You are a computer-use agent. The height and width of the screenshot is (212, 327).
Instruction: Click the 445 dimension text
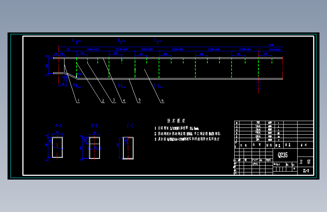click(x=82, y=53)
